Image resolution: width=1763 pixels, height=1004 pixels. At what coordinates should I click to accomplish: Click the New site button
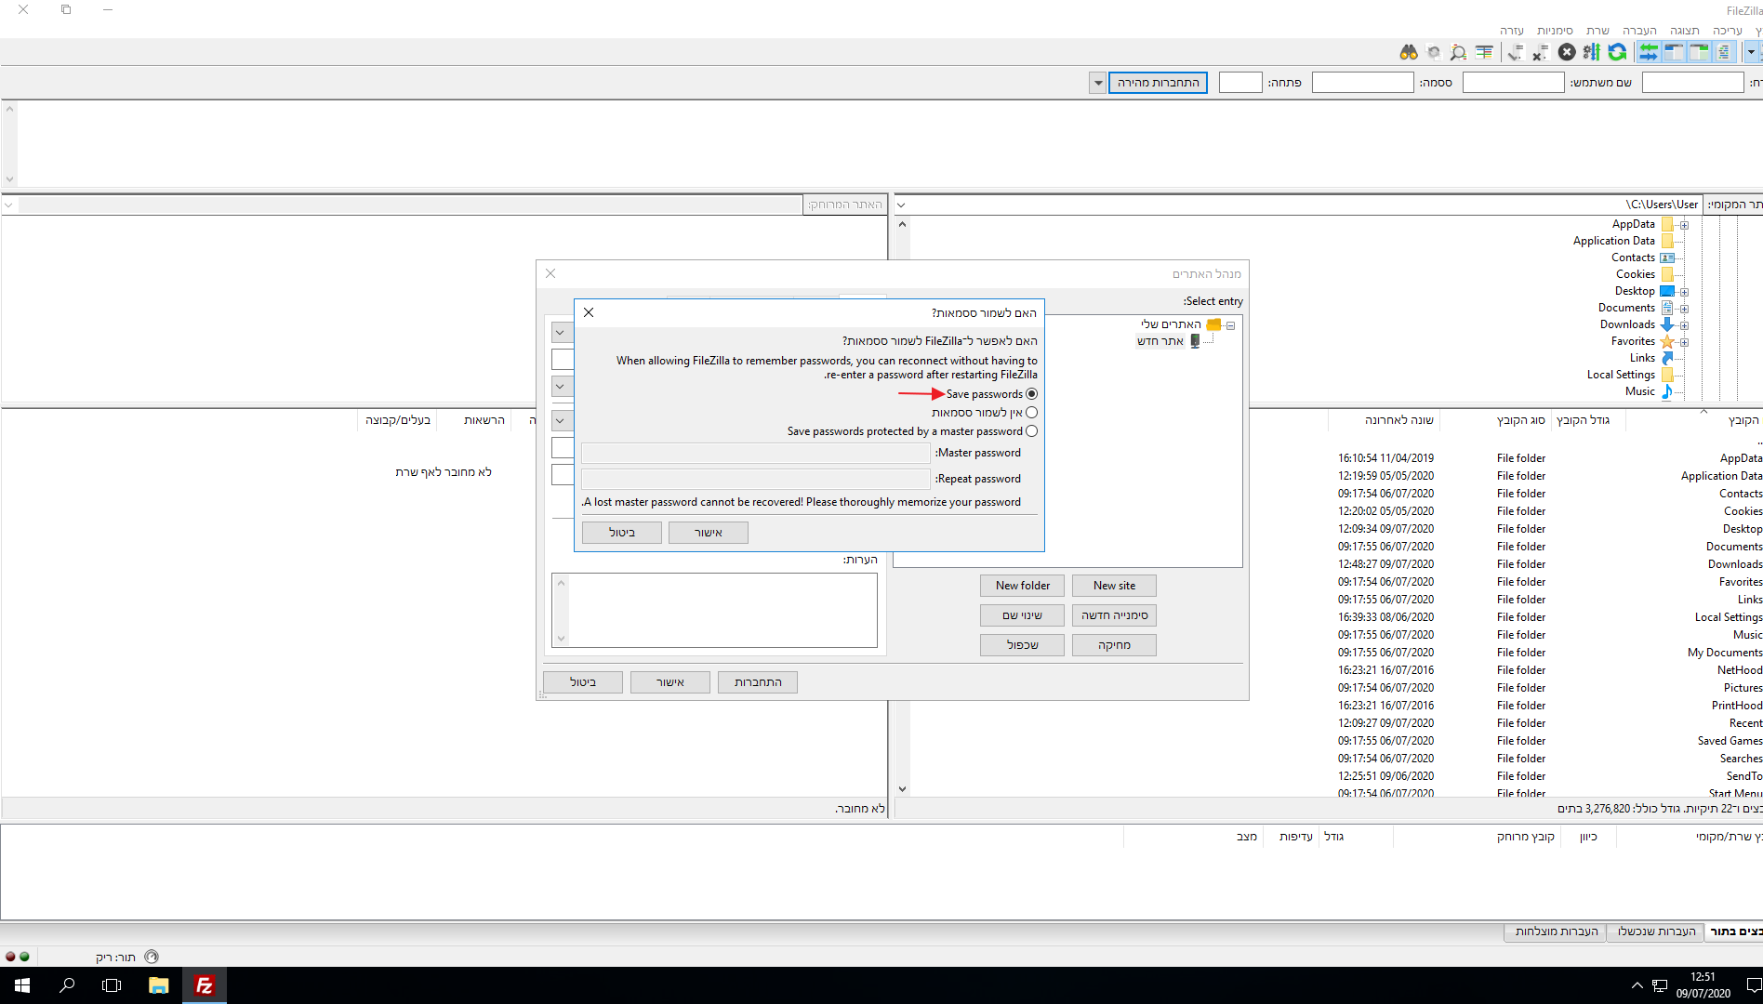1114,586
